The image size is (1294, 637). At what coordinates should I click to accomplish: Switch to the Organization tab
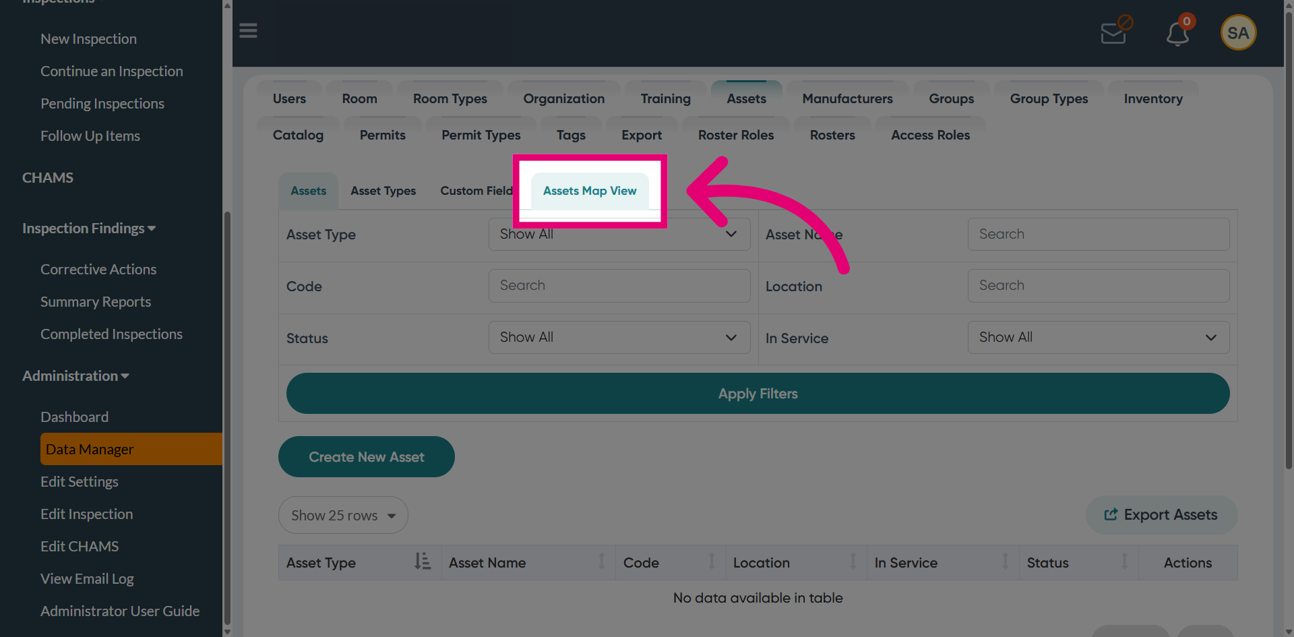563,98
